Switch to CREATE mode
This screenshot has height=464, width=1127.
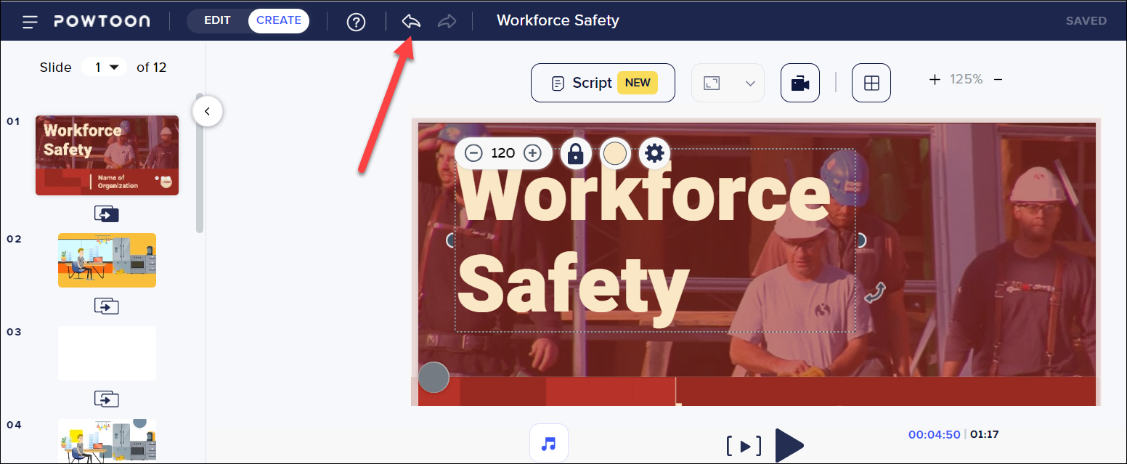point(278,20)
